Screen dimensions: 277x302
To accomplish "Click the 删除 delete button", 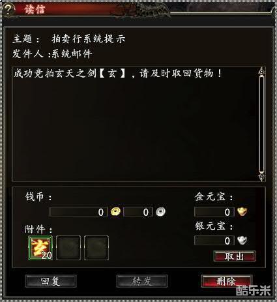I will click(227, 281).
